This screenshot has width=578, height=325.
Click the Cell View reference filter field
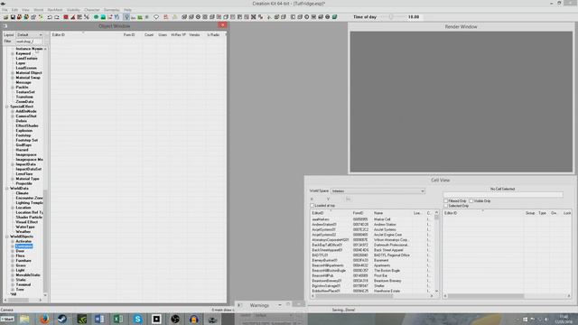pyautogui.click(x=503, y=195)
